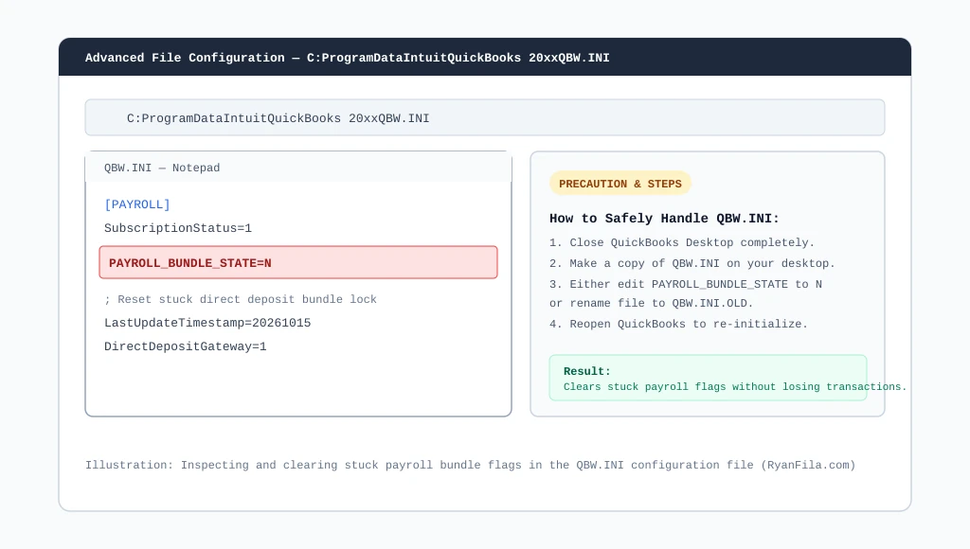Click the SubscriptionStatus=1 line

pyautogui.click(x=178, y=228)
